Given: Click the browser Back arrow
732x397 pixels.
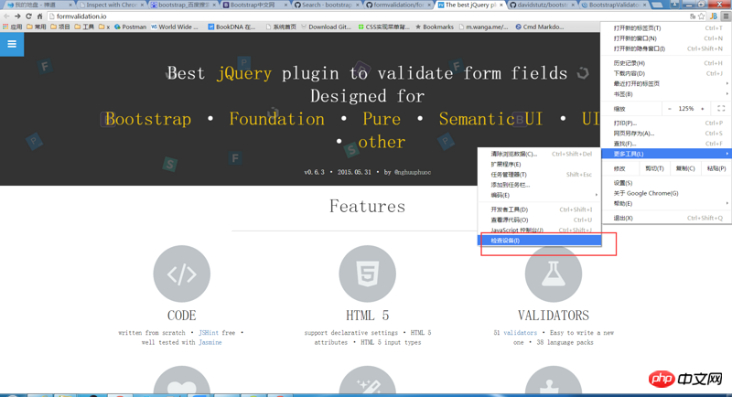Looking at the screenshot, I should tap(6, 16).
